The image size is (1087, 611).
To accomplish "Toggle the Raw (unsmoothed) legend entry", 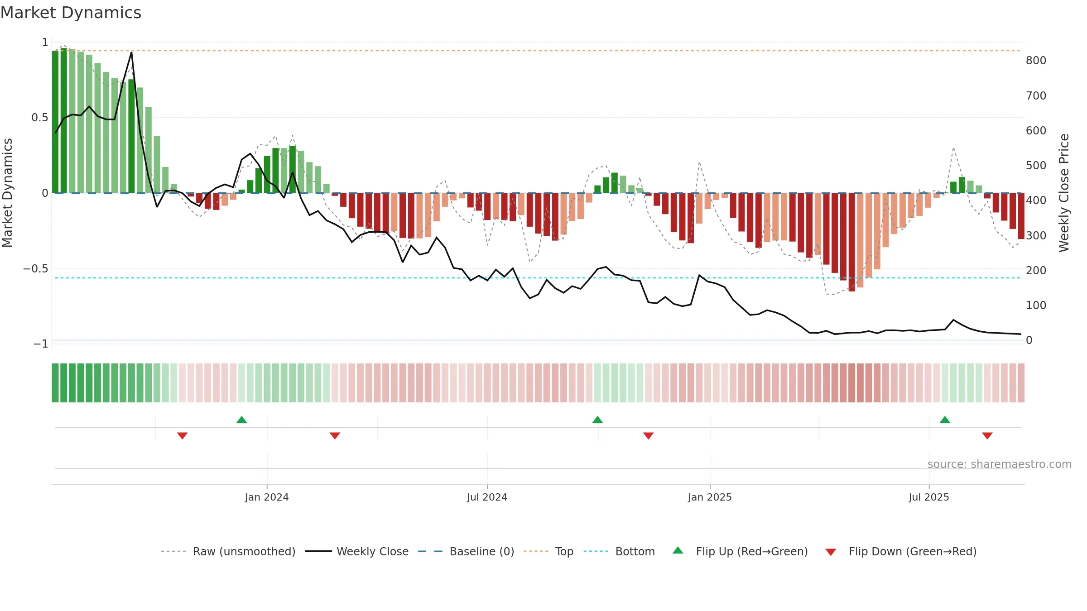I will [x=228, y=551].
